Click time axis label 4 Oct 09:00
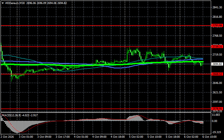 click(99, 137)
